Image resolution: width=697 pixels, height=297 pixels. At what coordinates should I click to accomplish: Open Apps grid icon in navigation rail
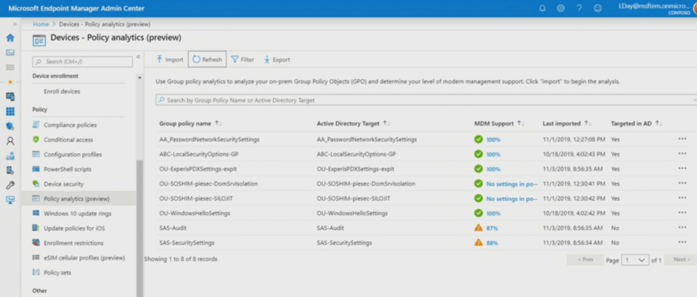[x=10, y=111]
